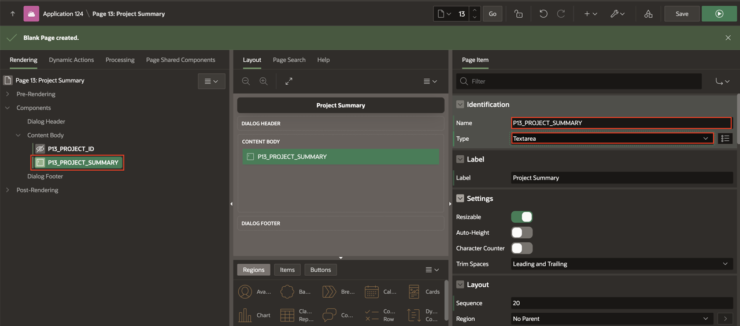The image size is (740, 326).
Task: Disable the Resizable toggle
Action: tap(521, 217)
